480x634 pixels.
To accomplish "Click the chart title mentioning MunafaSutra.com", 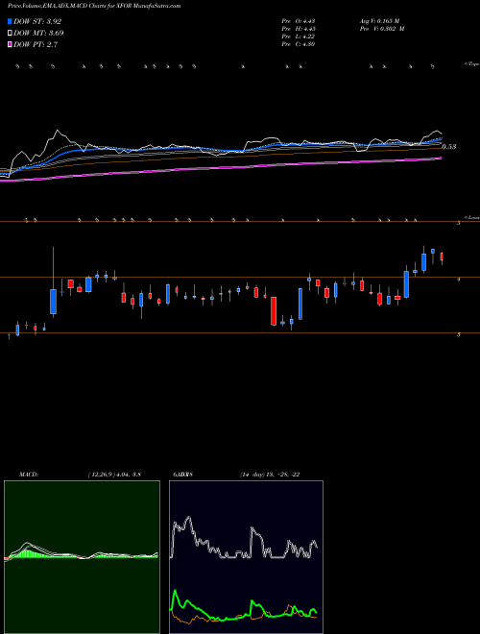I will pyautogui.click(x=94, y=6).
